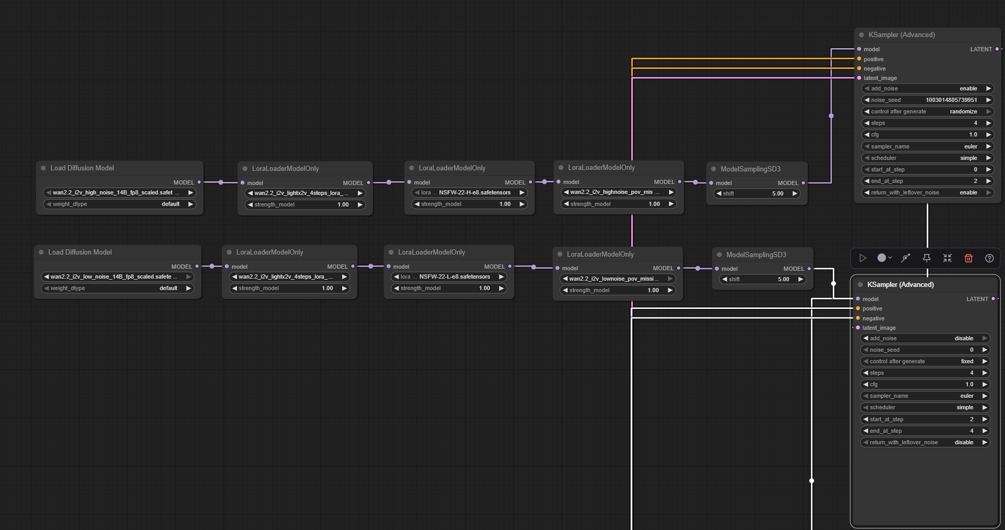
Task: Decrease shift value on lower ModelSamplingSD3
Action: point(725,279)
